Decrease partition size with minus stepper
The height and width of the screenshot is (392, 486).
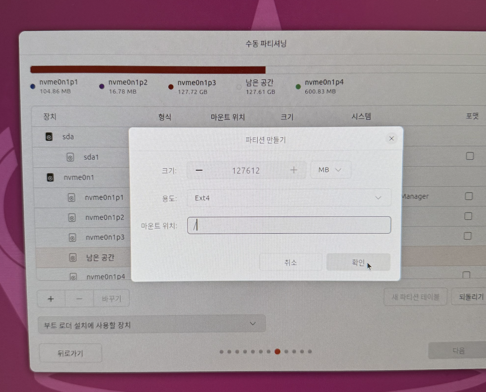click(199, 170)
